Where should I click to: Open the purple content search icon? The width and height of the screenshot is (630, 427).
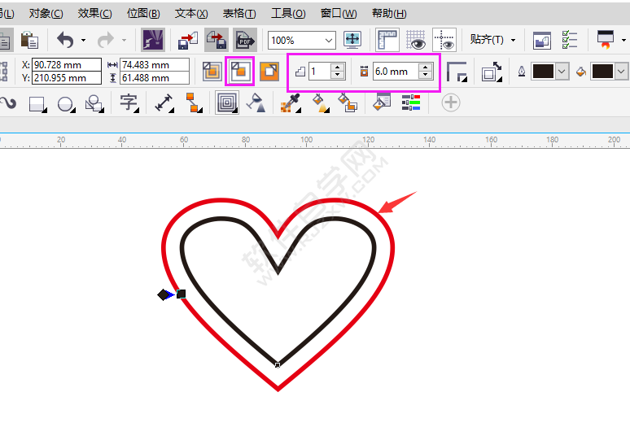click(153, 40)
